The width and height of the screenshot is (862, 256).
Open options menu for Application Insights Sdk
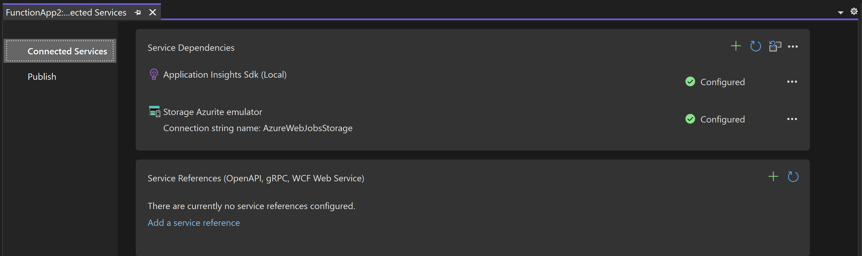[792, 82]
